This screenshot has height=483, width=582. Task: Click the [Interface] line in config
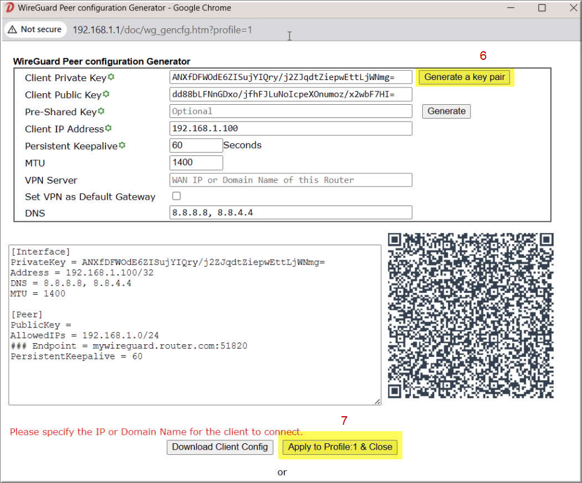(x=40, y=252)
